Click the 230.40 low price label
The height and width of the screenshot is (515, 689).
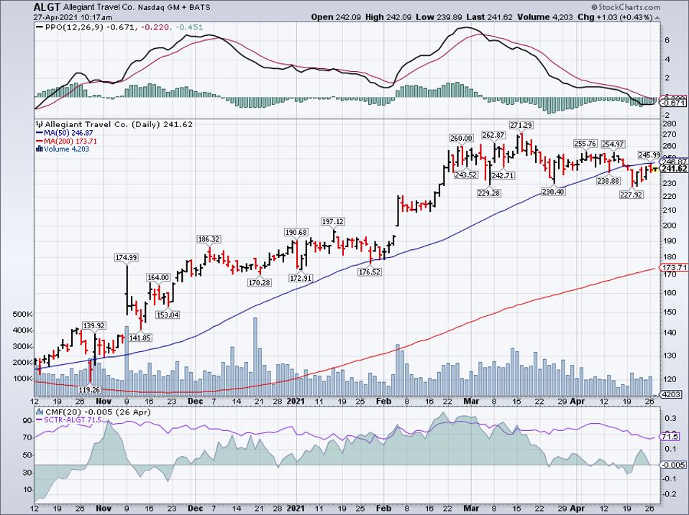click(553, 192)
